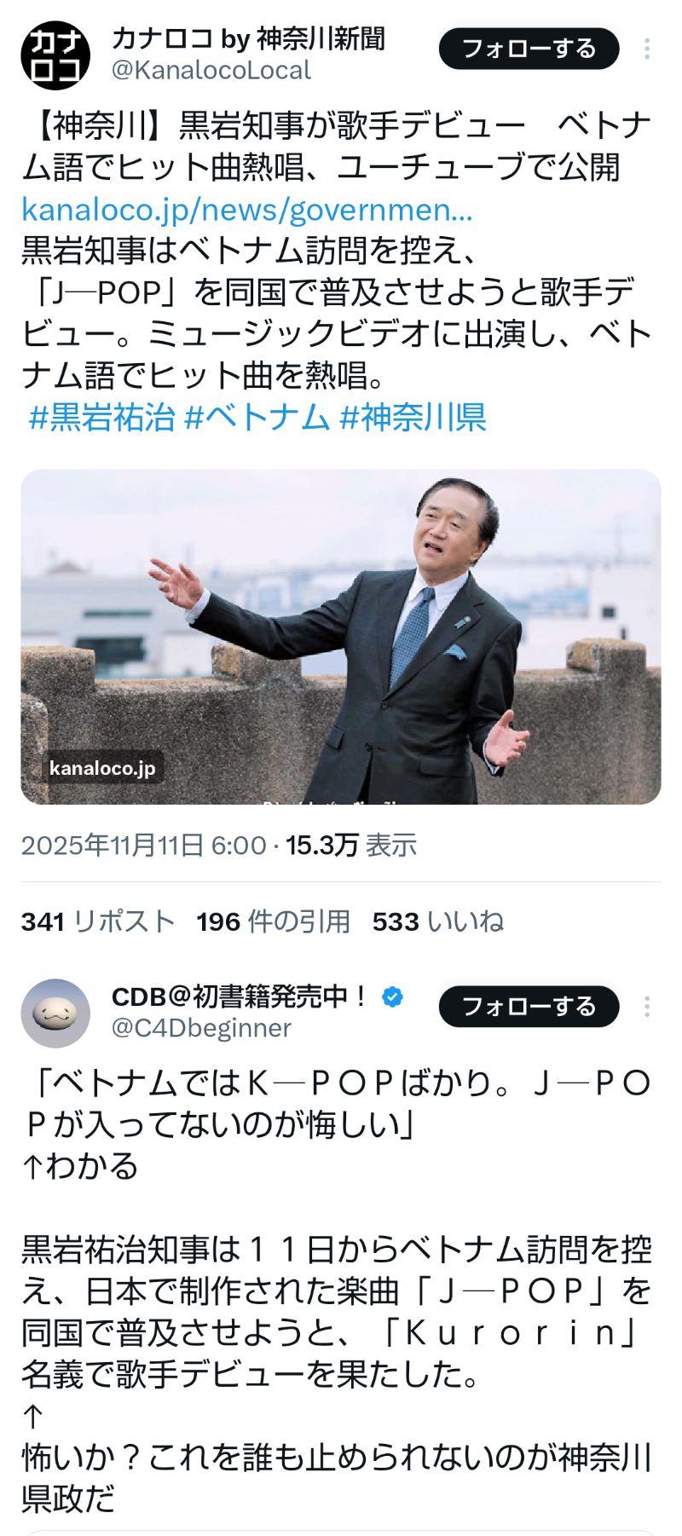Image resolution: width=682 pixels, height=1536 pixels.
Task: Open the #ベトナム hashtag
Action: click(257, 418)
